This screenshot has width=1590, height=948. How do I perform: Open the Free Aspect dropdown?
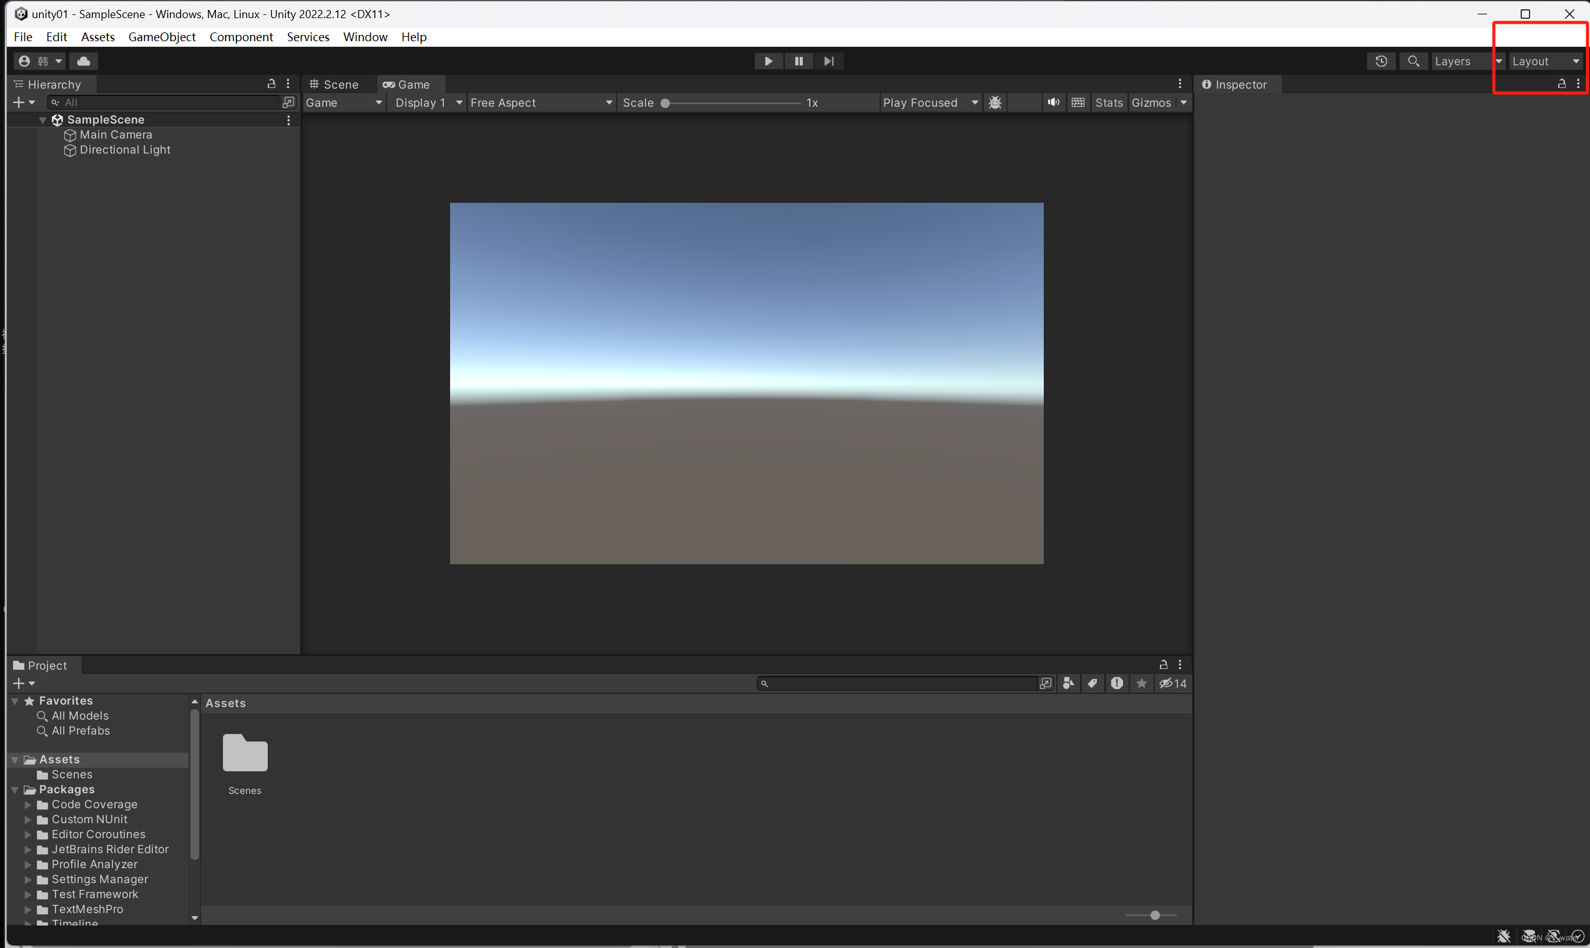(x=541, y=102)
